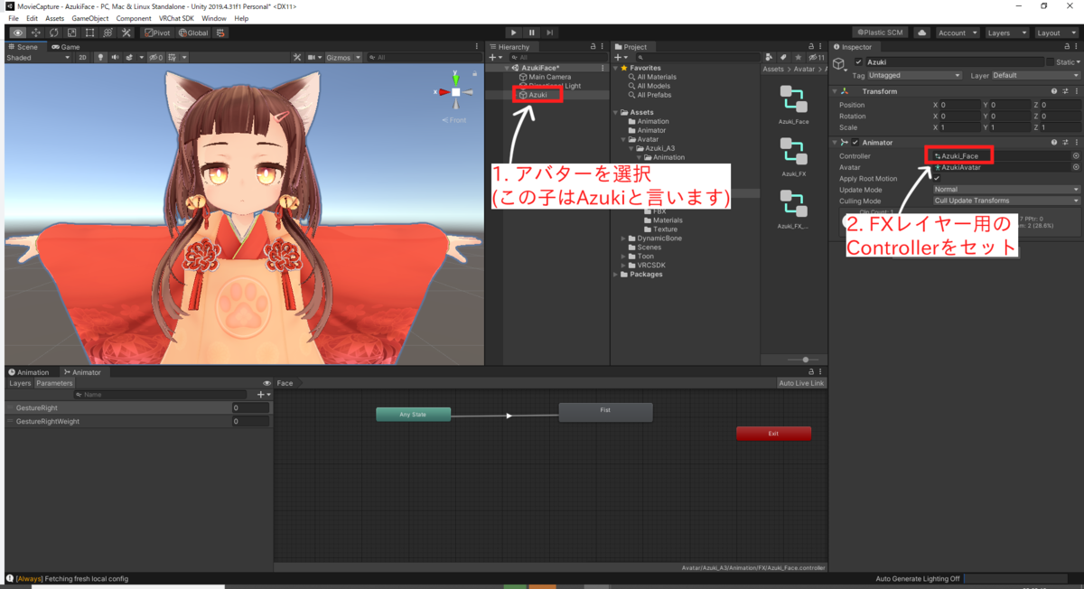Toggle 2D view mode
Image resolution: width=1084 pixels, height=589 pixels.
pos(82,57)
